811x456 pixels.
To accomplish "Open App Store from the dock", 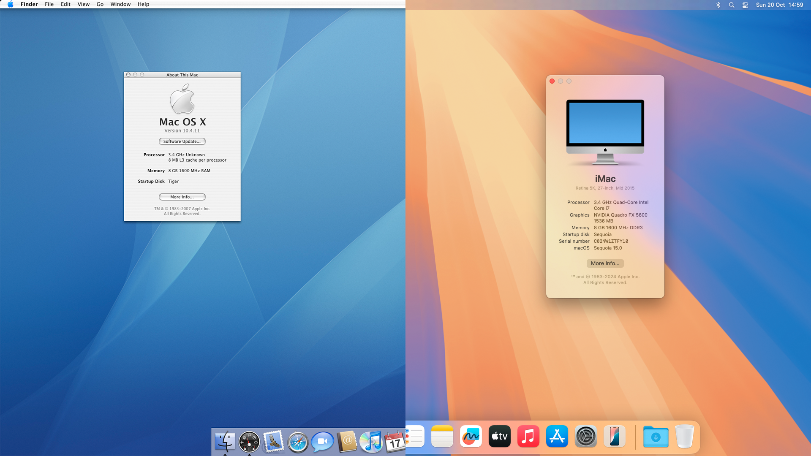I will pyautogui.click(x=557, y=436).
